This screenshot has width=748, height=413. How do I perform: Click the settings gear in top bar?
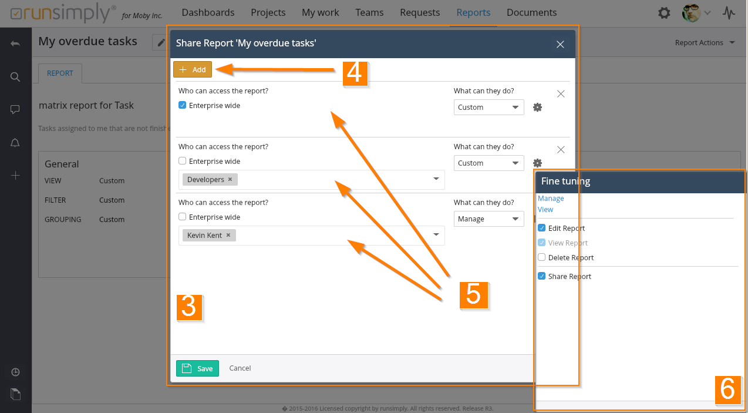(664, 13)
